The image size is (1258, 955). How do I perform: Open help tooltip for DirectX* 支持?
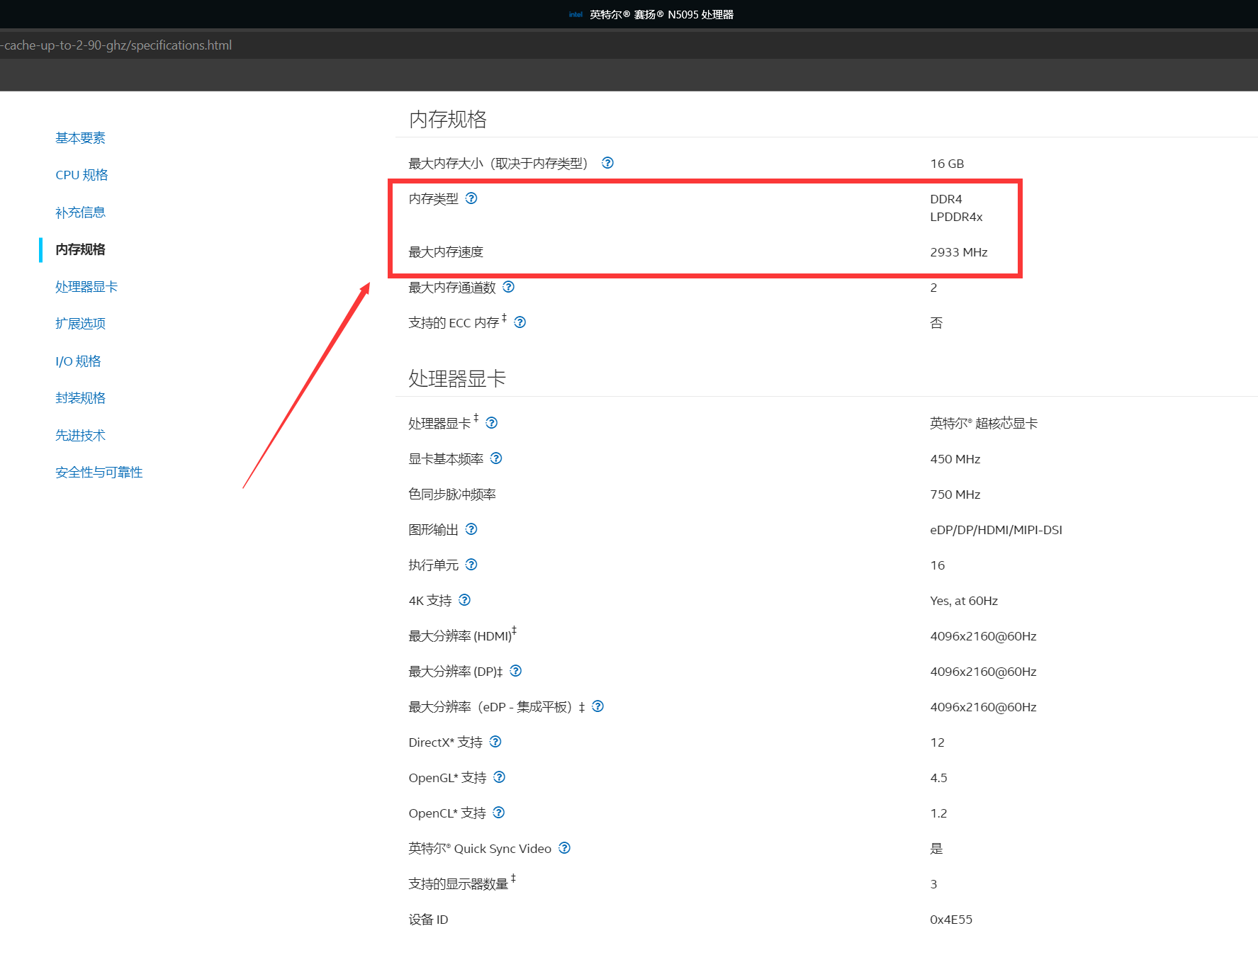495,742
